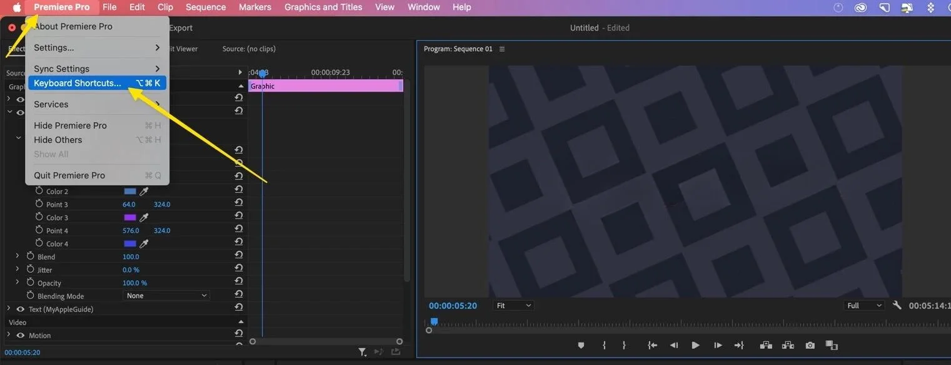Click the Lift button
Viewport: 951px width, 365px height.
766,345
